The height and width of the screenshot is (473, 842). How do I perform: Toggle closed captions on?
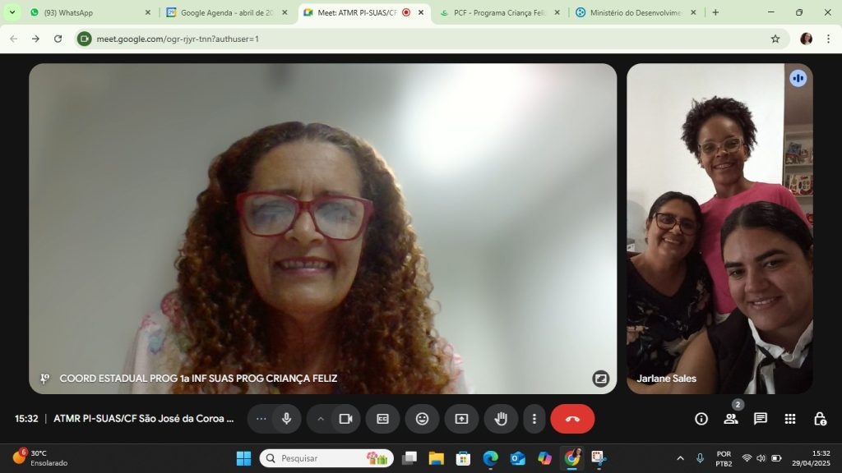coord(382,419)
